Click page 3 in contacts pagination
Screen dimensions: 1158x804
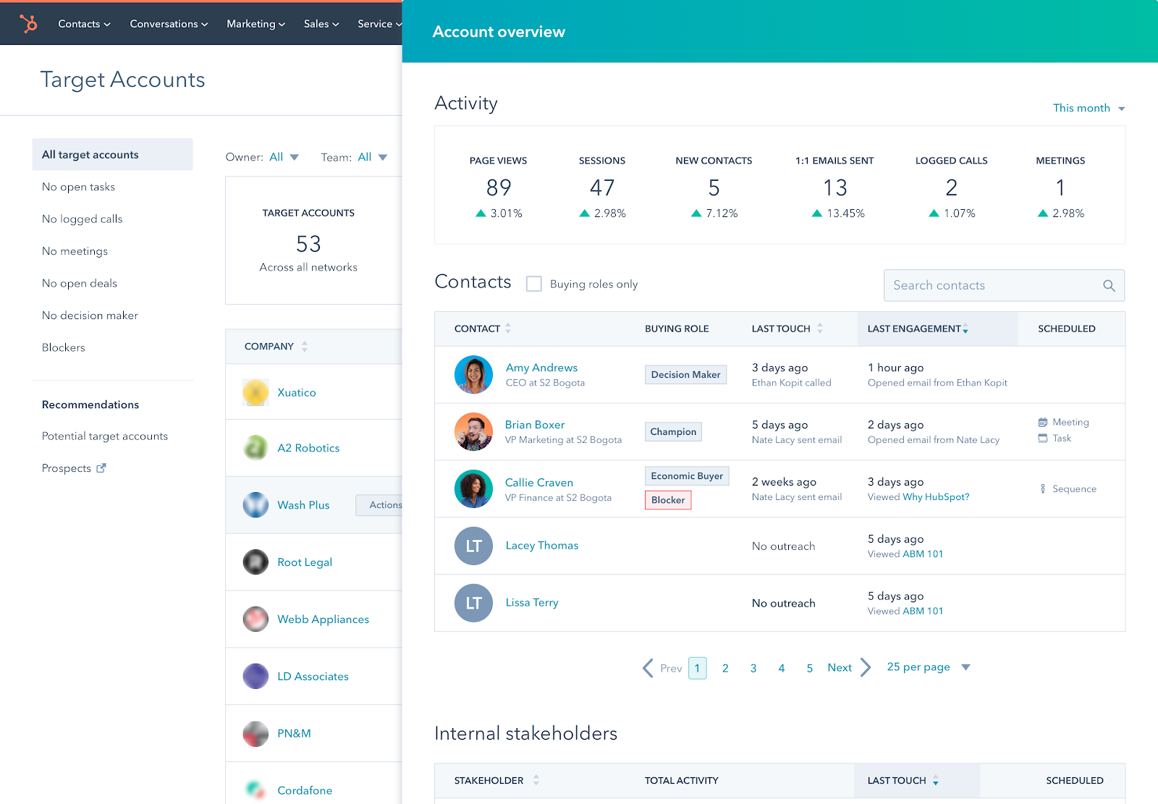pyautogui.click(x=753, y=667)
